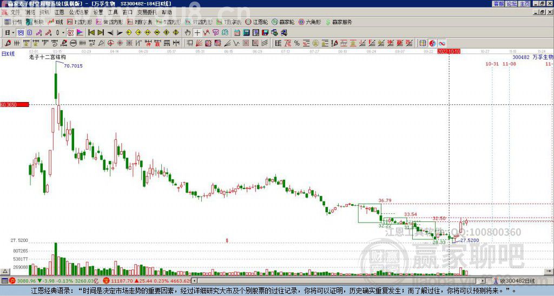Click the 11187.70 index value in status bar
This screenshot has height=296, width=554.
point(122,281)
